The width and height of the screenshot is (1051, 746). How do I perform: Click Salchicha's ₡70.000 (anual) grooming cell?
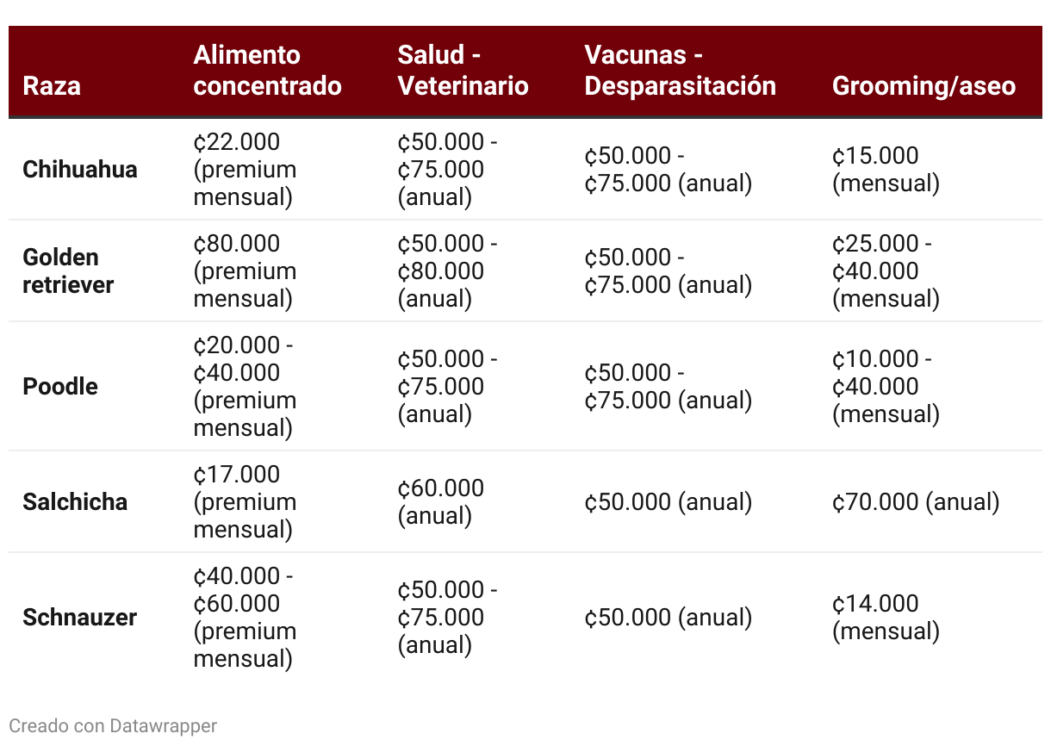point(916,501)
